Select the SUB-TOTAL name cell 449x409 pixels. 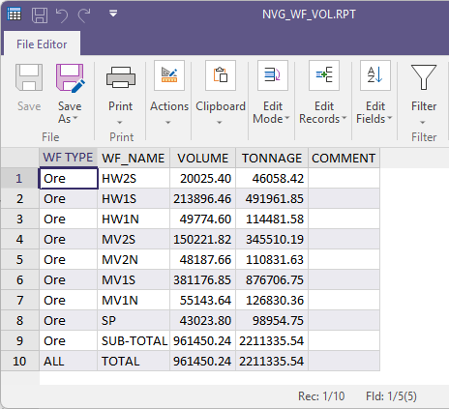point(134,340)
